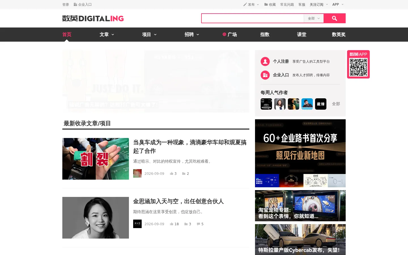Click the search input field
Screen dimensions: 408x255
(x=253, y=18)
